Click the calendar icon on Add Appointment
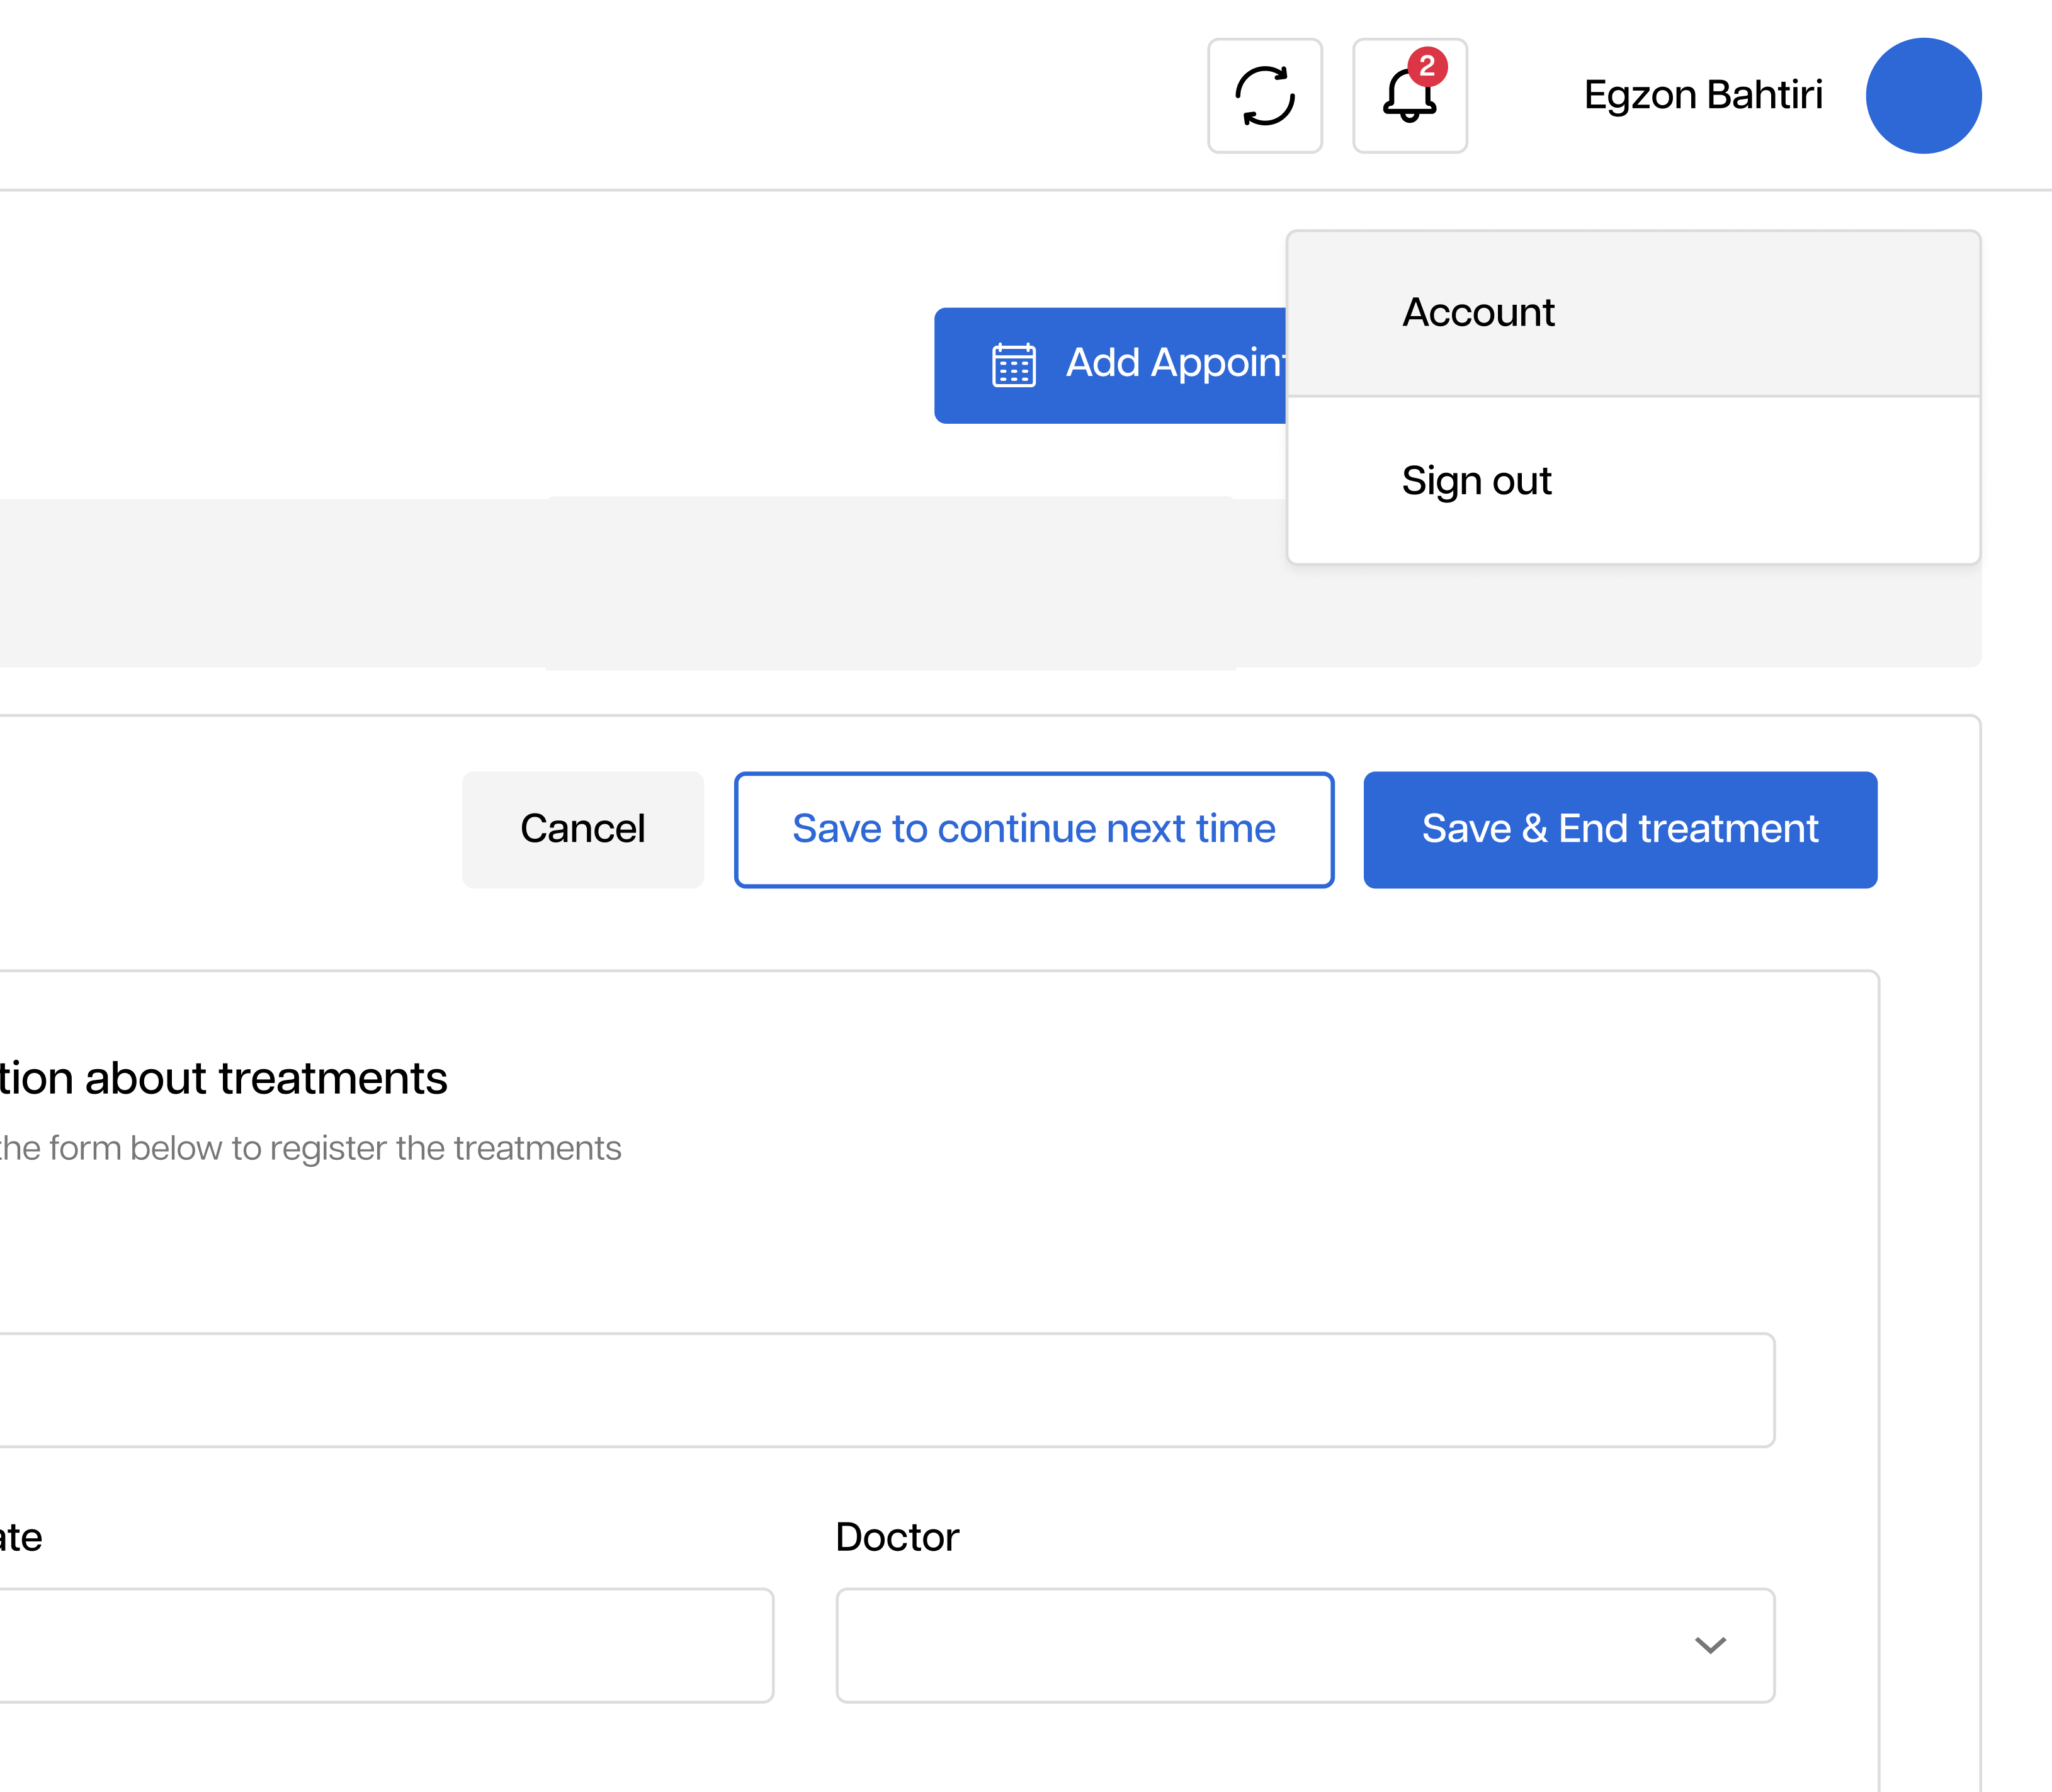Screen dimensions: 2052x1792 coord(1013,365)
